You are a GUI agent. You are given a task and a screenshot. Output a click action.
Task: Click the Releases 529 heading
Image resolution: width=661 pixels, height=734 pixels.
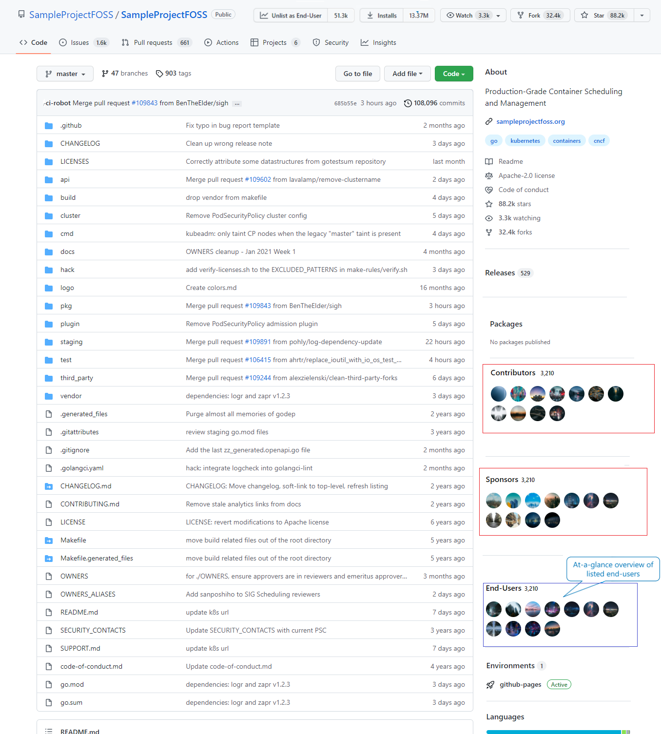(x=508, y=273)
